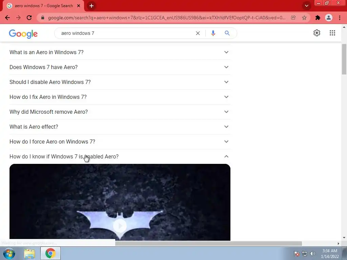Click the page scroll down arrow
This screenshot has width=347, height=260.
tap(344, 238)
